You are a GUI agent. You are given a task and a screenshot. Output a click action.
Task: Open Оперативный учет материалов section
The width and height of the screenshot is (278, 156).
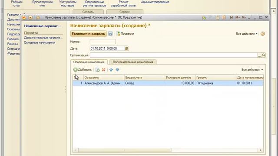point(94,4)
